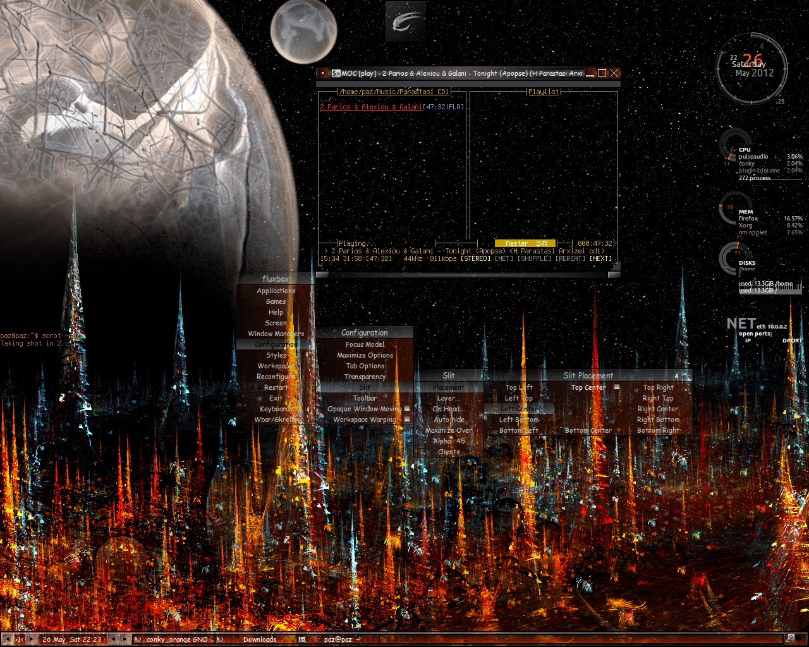The height and width of the screenshot is (647, 809).
Task: Click the conky-colors logo icon at top
Action: click(x=406, y=22)
